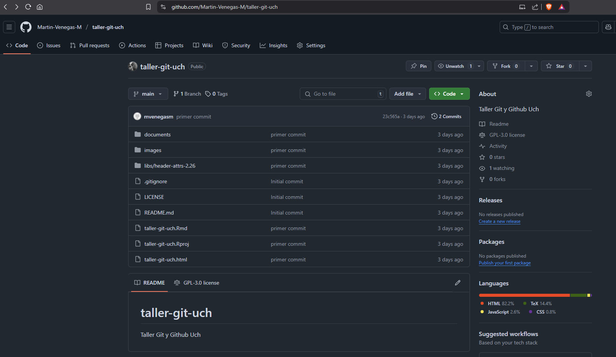Bookmark this page
This screenshot has height=357, width=616.
pyautogui.click(x=148, y=7)
